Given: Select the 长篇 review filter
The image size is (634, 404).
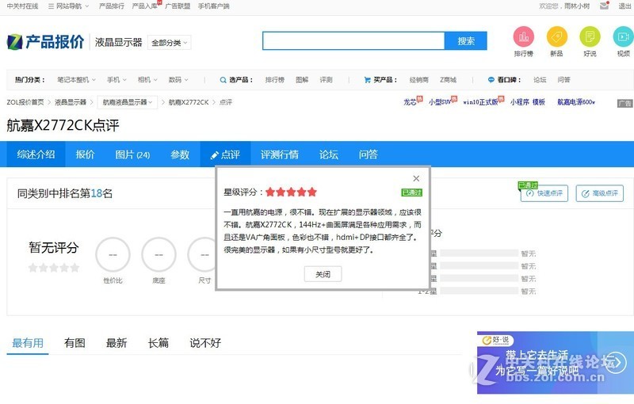Looking at the screenshot, I should pyautogui.click(x=158, y=343).
